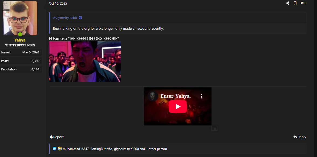Click the laughing emoji reaction icon
317x157 pixels.
tap(60, 149)
